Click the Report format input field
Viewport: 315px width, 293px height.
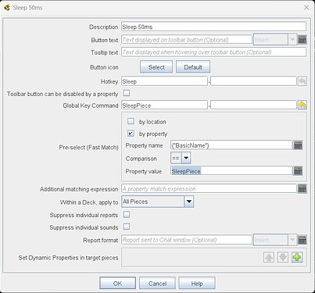pos(187,240)
